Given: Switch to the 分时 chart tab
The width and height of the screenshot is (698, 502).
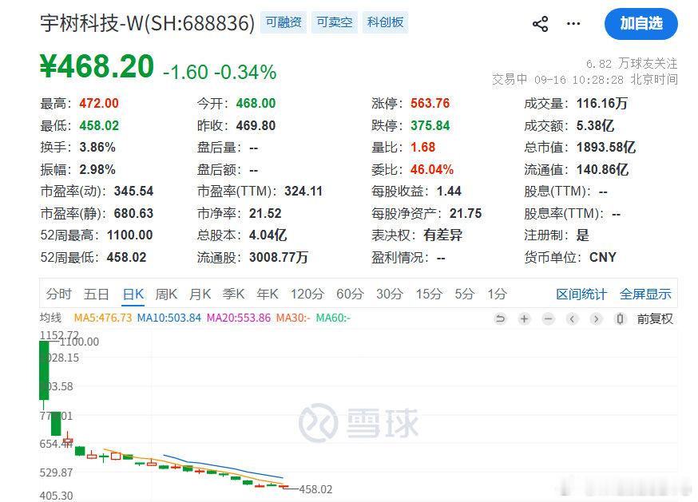Looking at the screenshot, I should (x=59, y=294).
